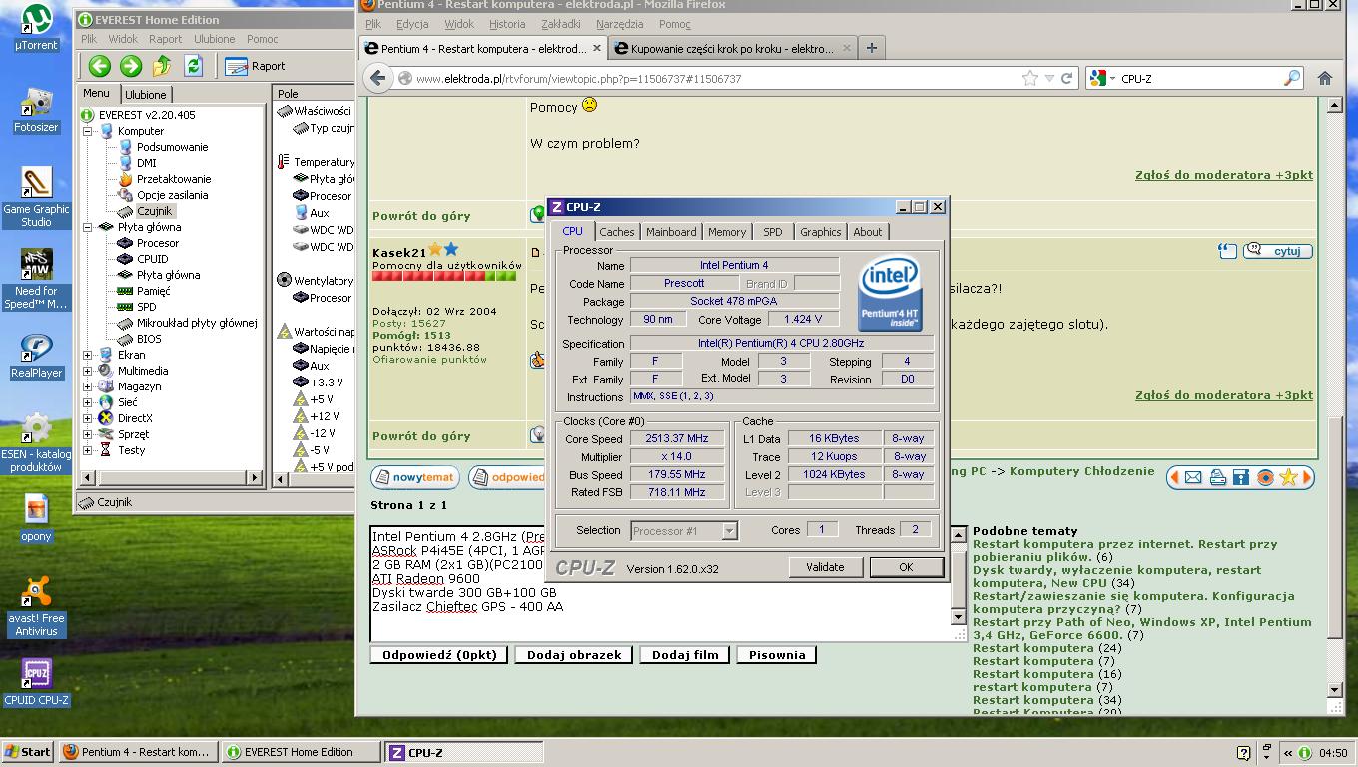Switch to the Mainboard tab in CPU-Z

(x=670, y=232)
